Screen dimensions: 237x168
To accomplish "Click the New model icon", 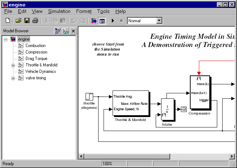I will click(8, 21).
